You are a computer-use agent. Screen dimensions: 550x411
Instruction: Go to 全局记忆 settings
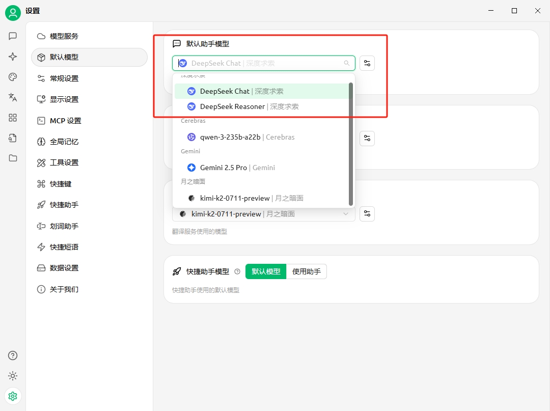pos(90,142)
